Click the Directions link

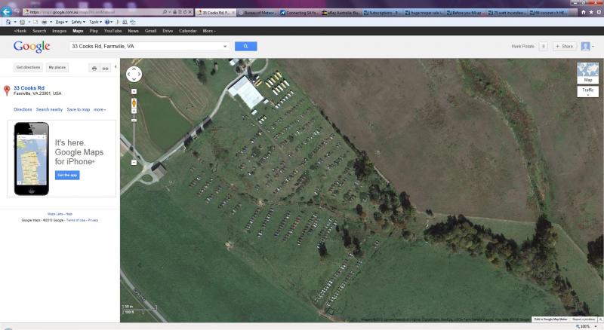(x=23, y=109)
